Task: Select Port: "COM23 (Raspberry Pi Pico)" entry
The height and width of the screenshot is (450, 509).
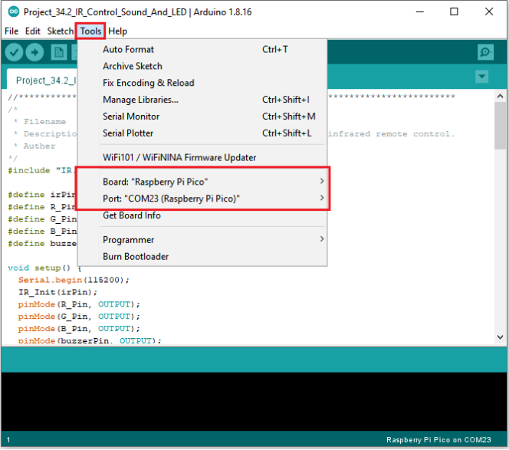Action: (x=202, y=199)
